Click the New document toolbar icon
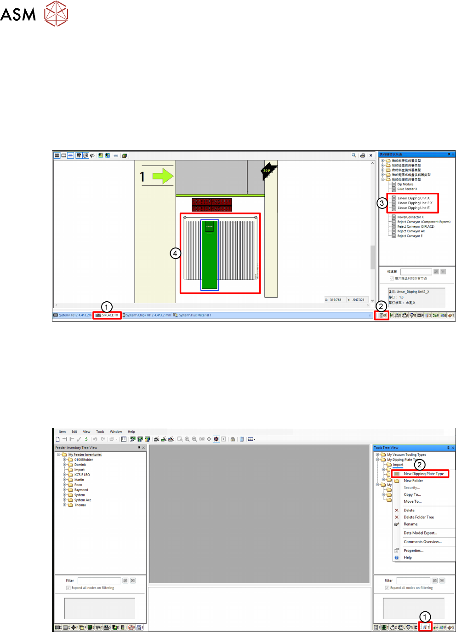 [57, 439]
